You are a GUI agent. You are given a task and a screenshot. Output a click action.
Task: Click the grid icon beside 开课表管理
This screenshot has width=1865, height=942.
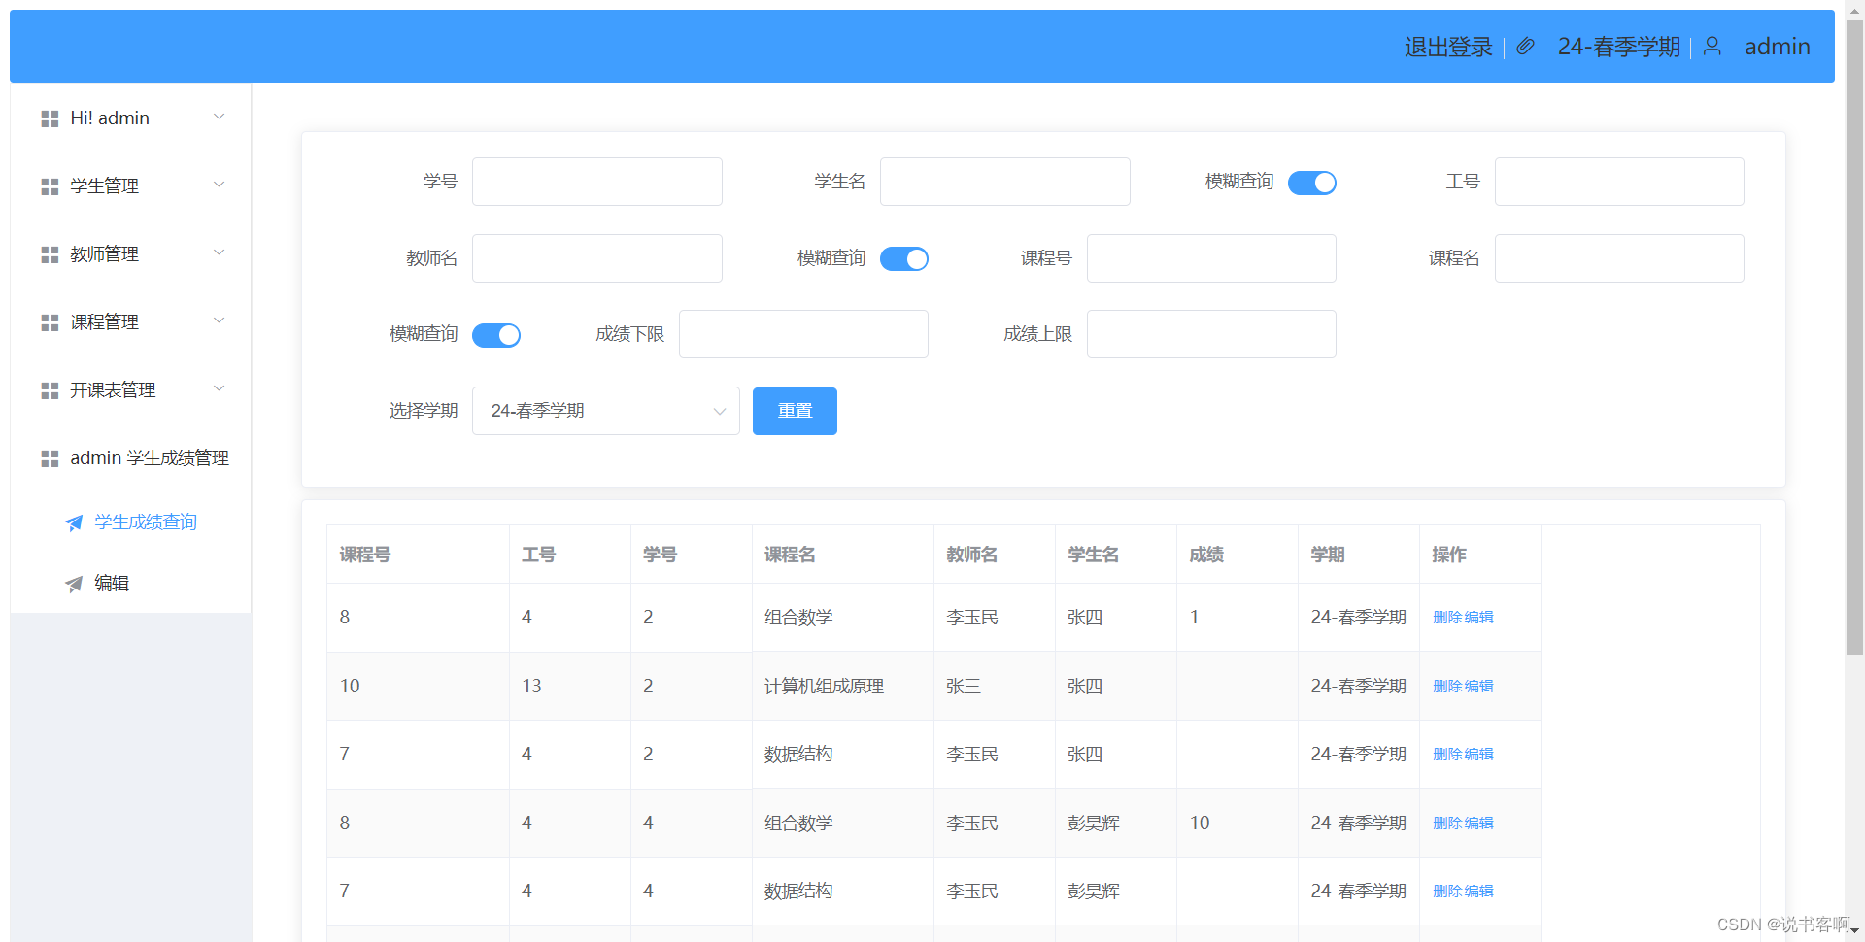click(50, 390)
